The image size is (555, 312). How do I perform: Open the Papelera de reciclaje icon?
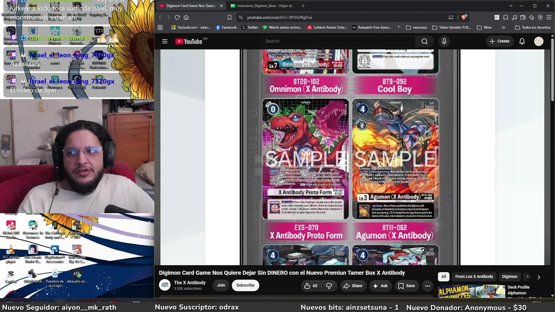click(55, 278)
